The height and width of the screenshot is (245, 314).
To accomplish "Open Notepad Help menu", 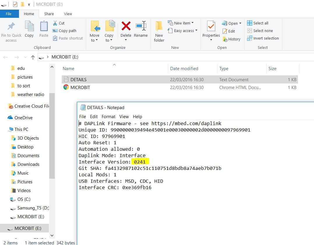I will [137, 117].
